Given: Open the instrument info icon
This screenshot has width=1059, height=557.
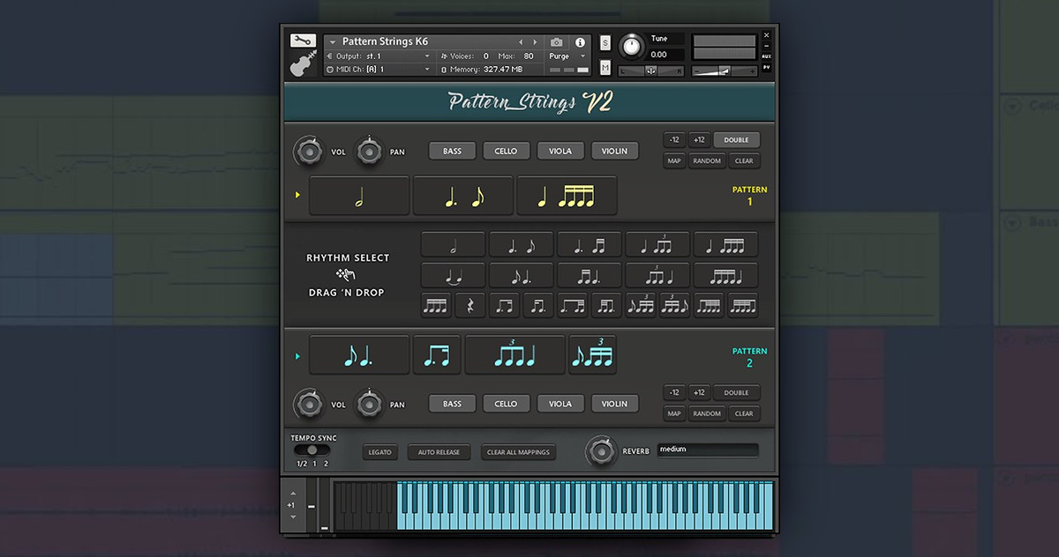Looking at the screenshot, I should coord(580,42).
